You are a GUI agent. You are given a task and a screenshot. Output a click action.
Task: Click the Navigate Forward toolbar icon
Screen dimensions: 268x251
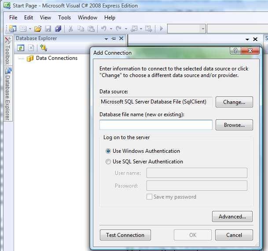click(149, 29)
